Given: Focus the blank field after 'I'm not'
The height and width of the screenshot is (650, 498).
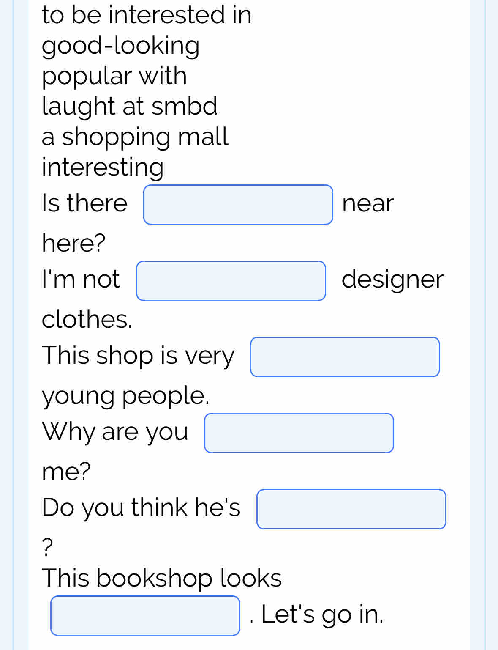Looking at the screenshot, I should [x=231, y=281].
